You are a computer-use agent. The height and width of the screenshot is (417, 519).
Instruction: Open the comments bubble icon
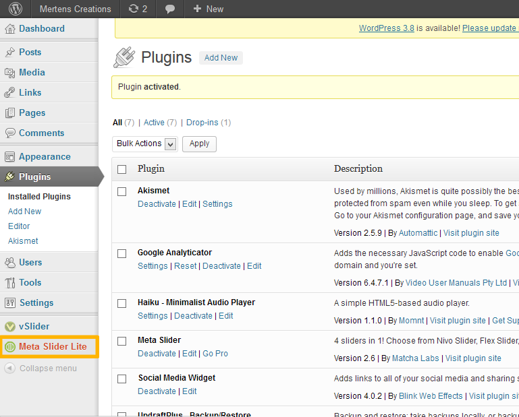[170, 9]
